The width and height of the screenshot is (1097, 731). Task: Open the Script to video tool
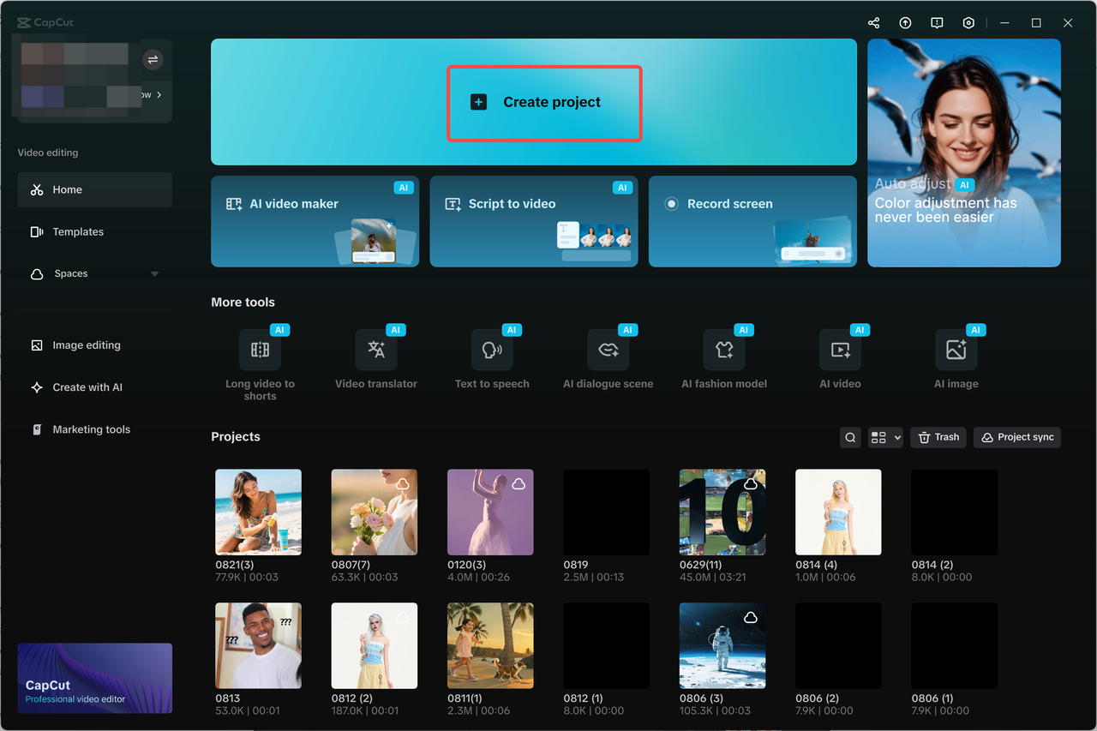pyautogui.click(x=533, y=221)
